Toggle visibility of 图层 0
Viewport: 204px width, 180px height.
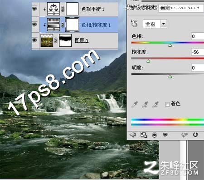tap(34, 40)
